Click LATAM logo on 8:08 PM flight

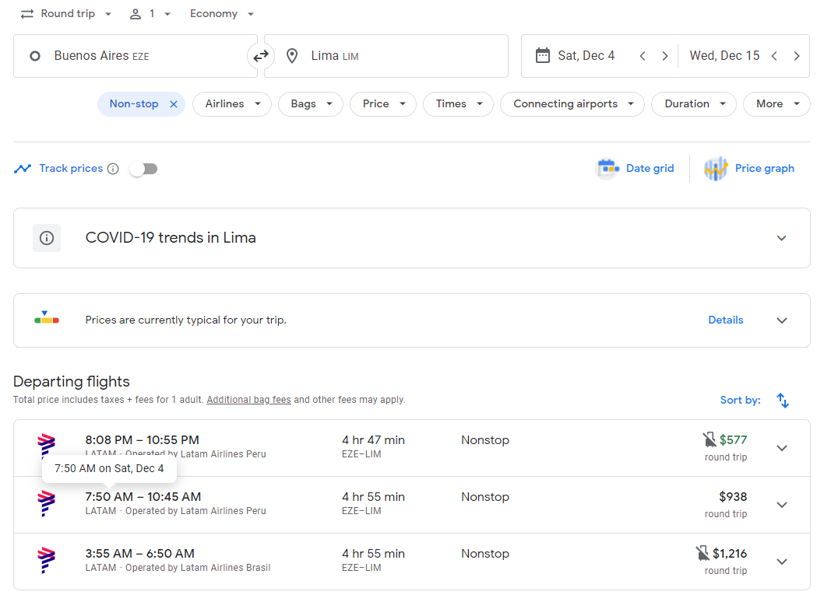point(47,446)
